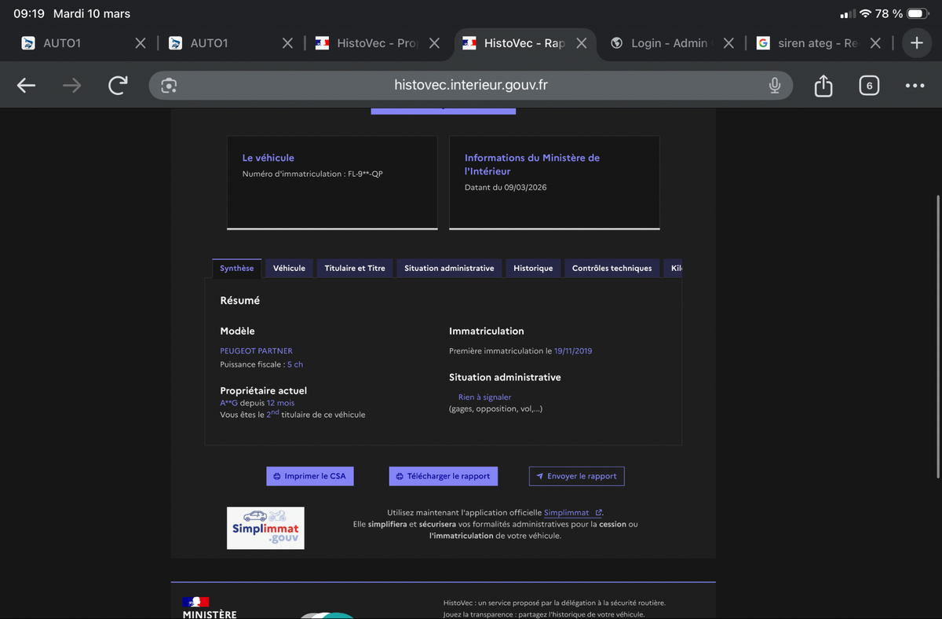
Task: Open the tab switcher showing 6 tabs
Action: (x=869, y=85)
